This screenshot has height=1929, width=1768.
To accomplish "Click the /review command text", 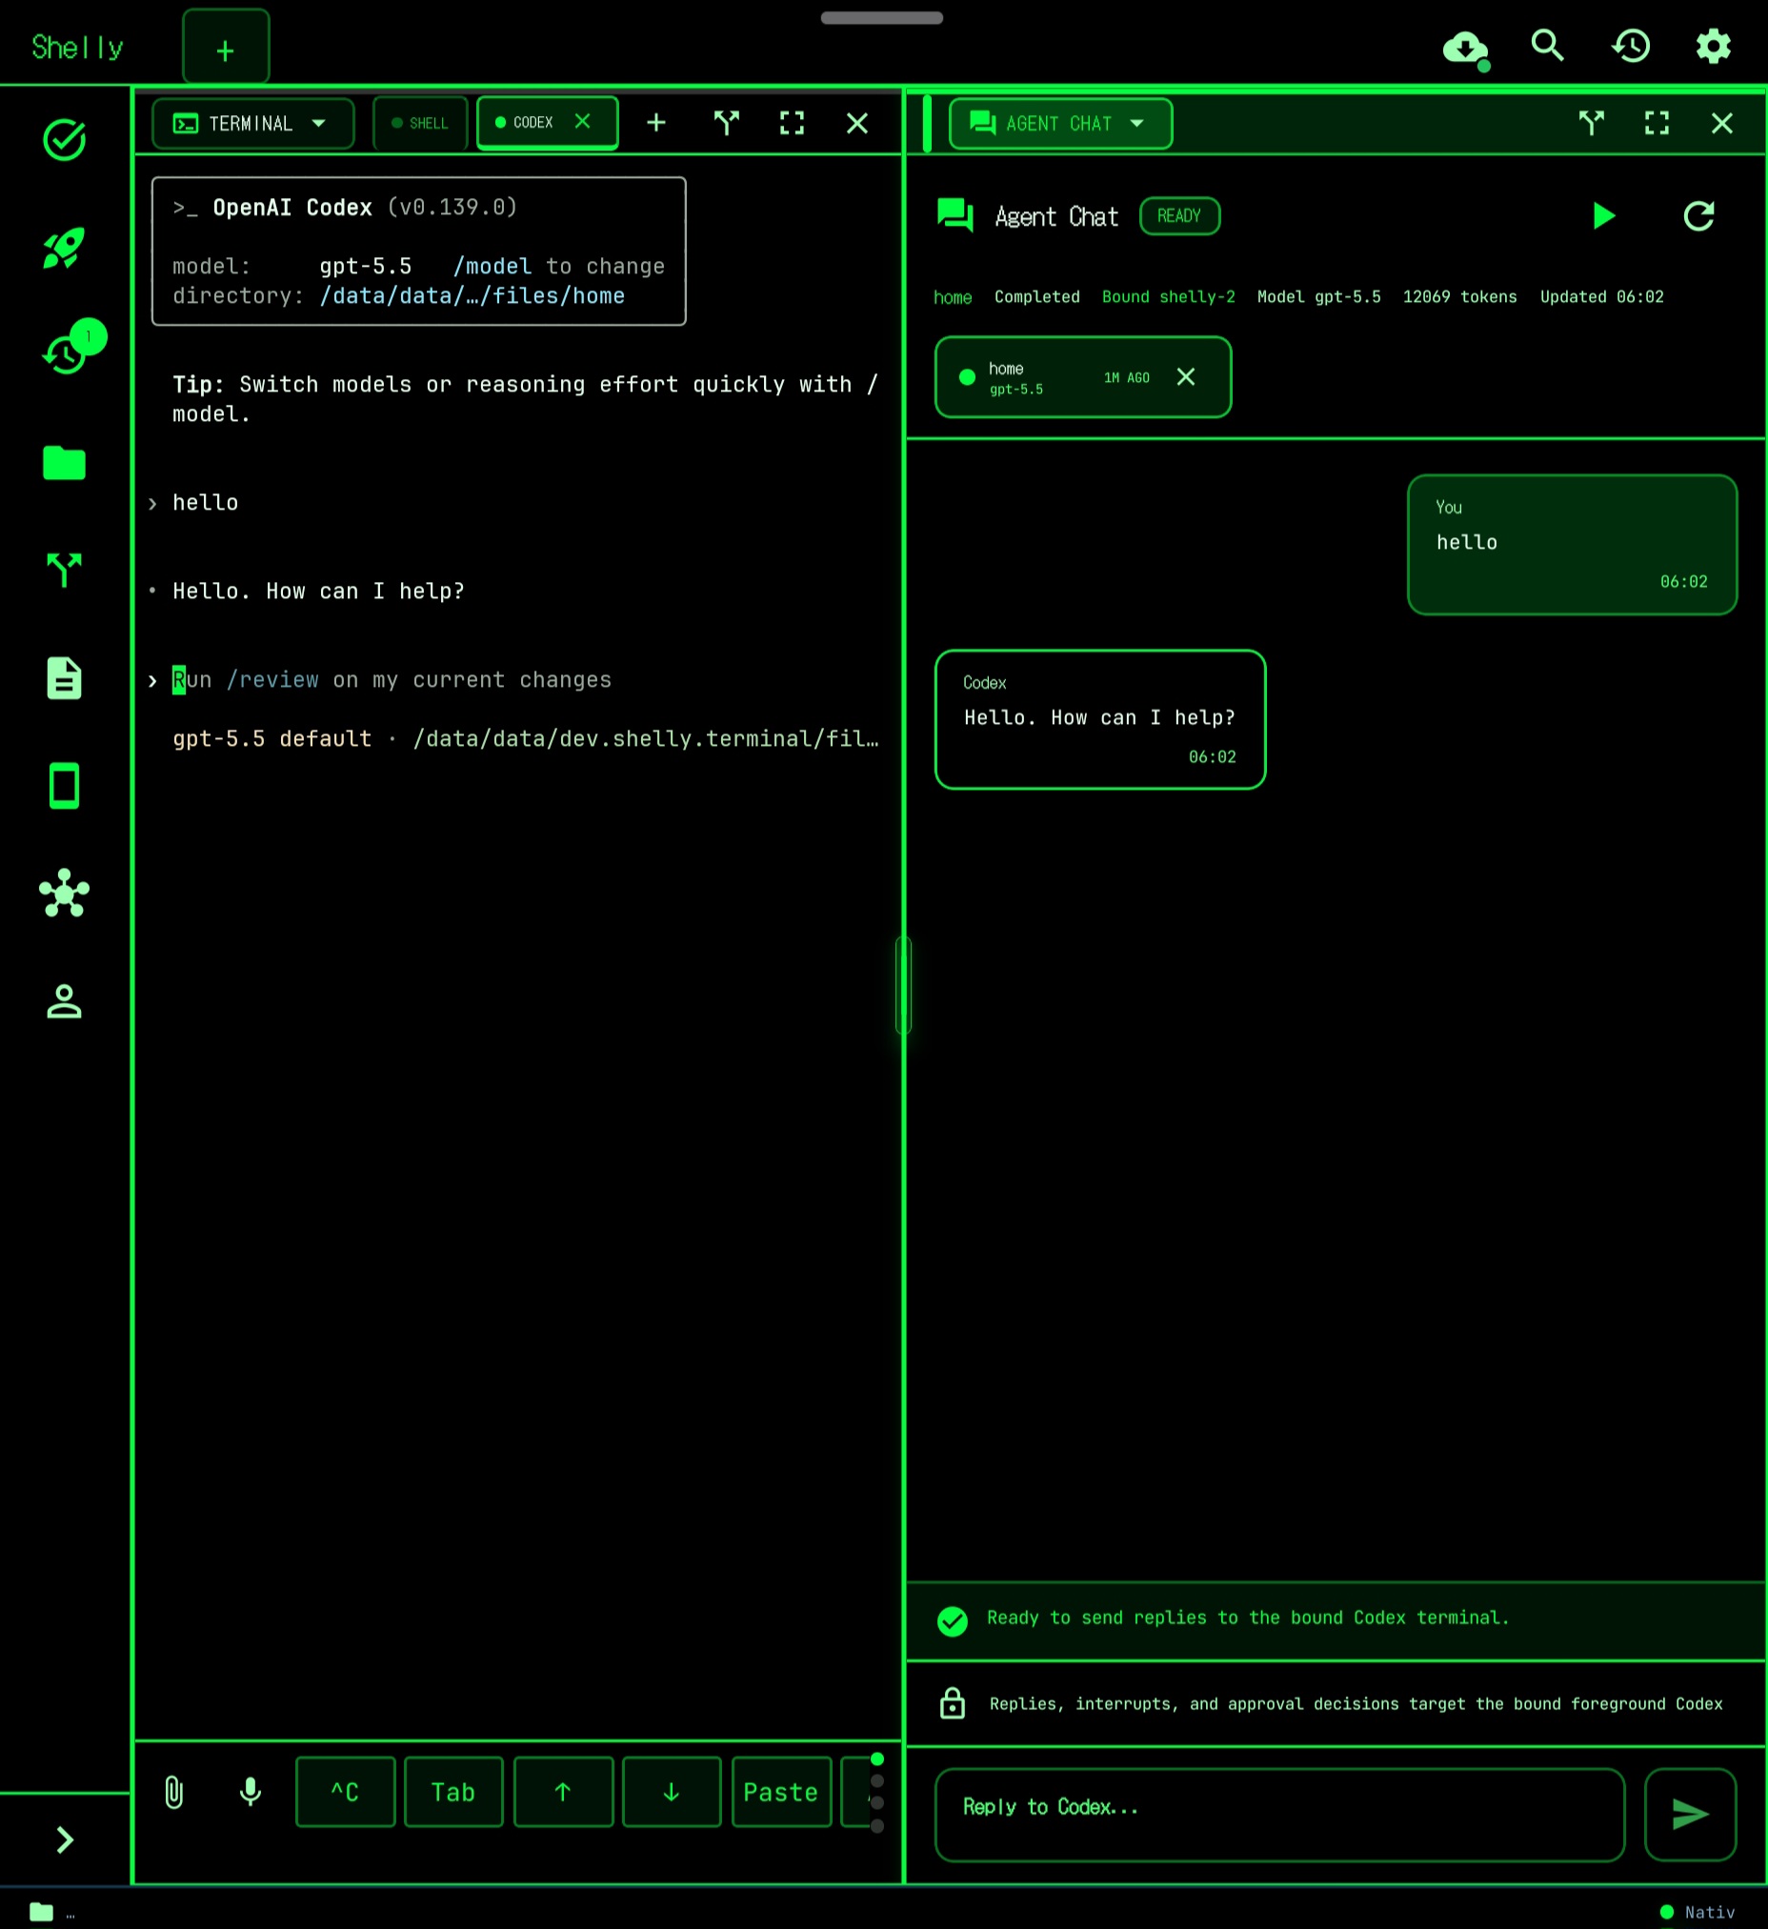I will tap(272, 679).
